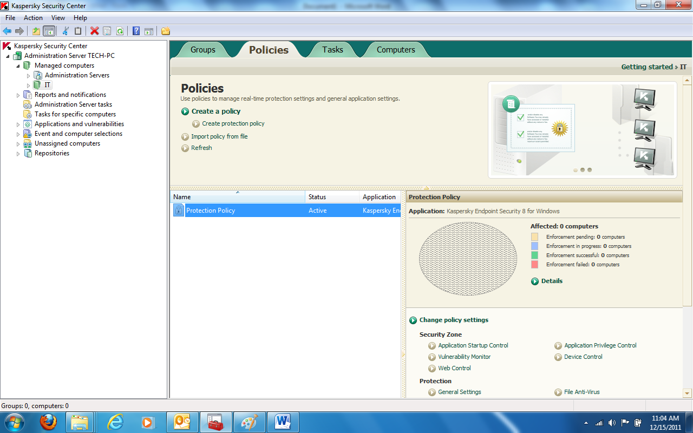693x433 pixels.
Task: Expand the Repositories tree node
Action: [x=18, y=154]
